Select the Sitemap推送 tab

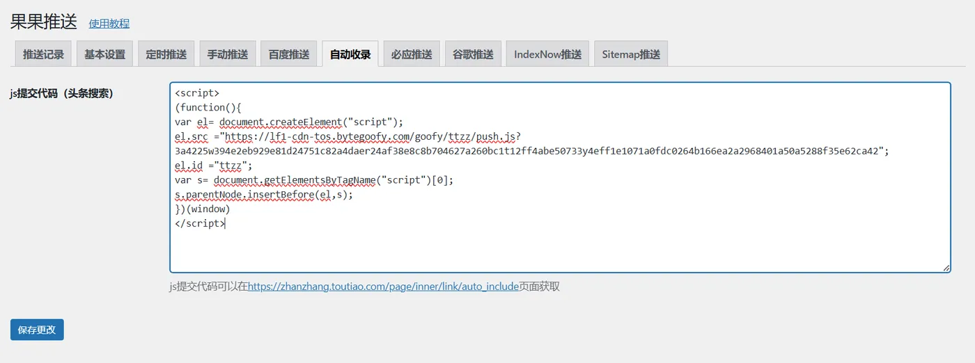coord(631,54)
